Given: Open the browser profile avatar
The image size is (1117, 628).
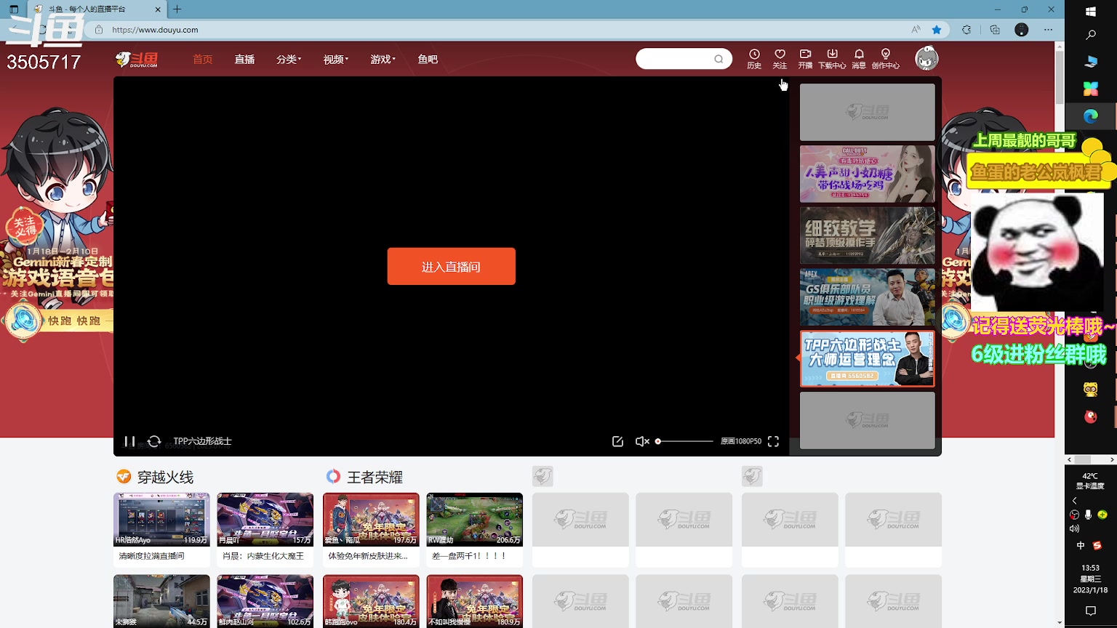Looking at the screenshot, I should [1022, 30].
